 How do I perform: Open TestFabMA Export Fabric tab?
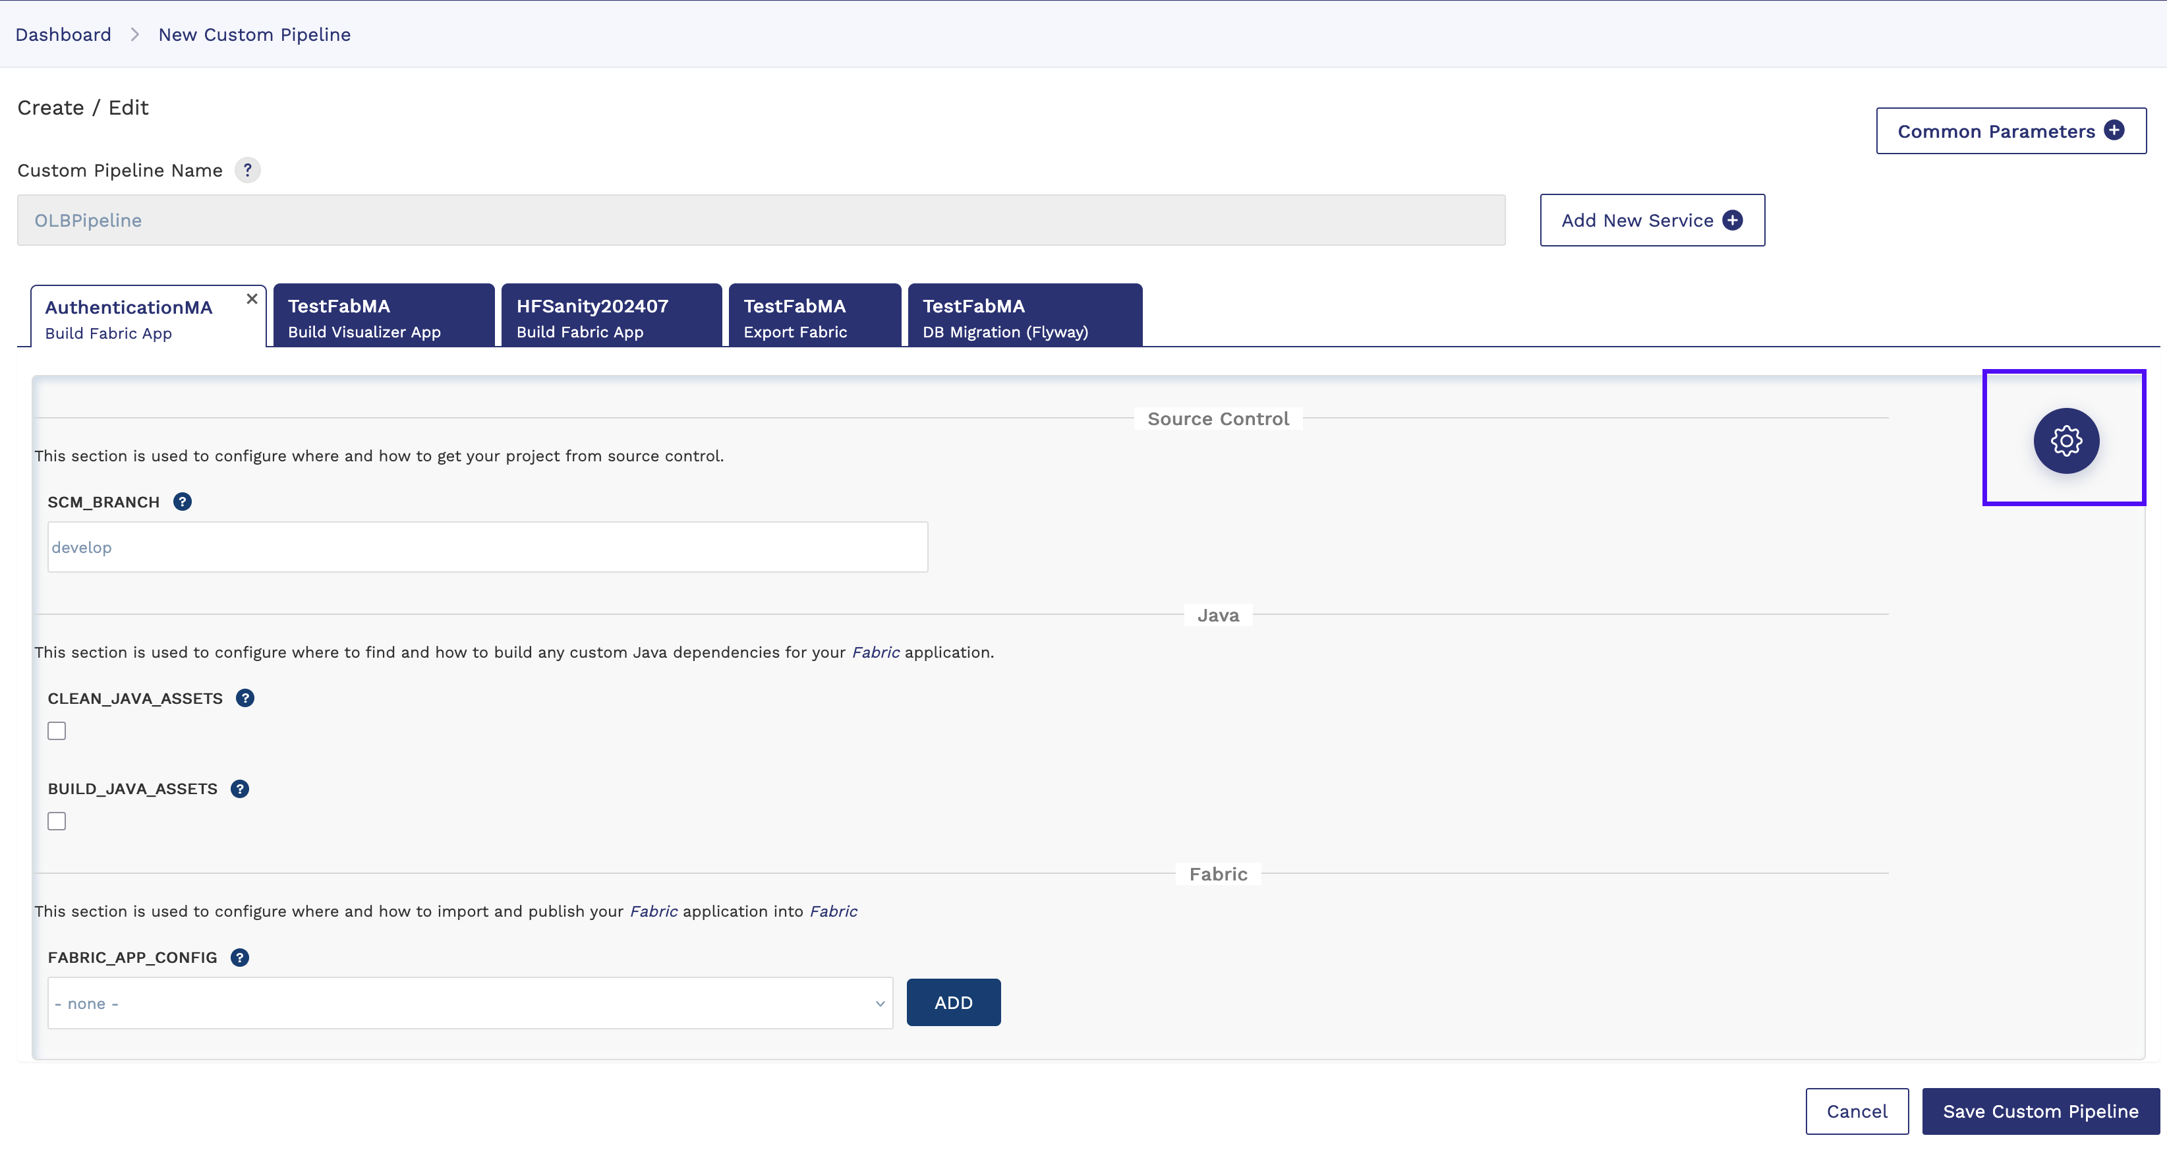(x=815, y=316)
